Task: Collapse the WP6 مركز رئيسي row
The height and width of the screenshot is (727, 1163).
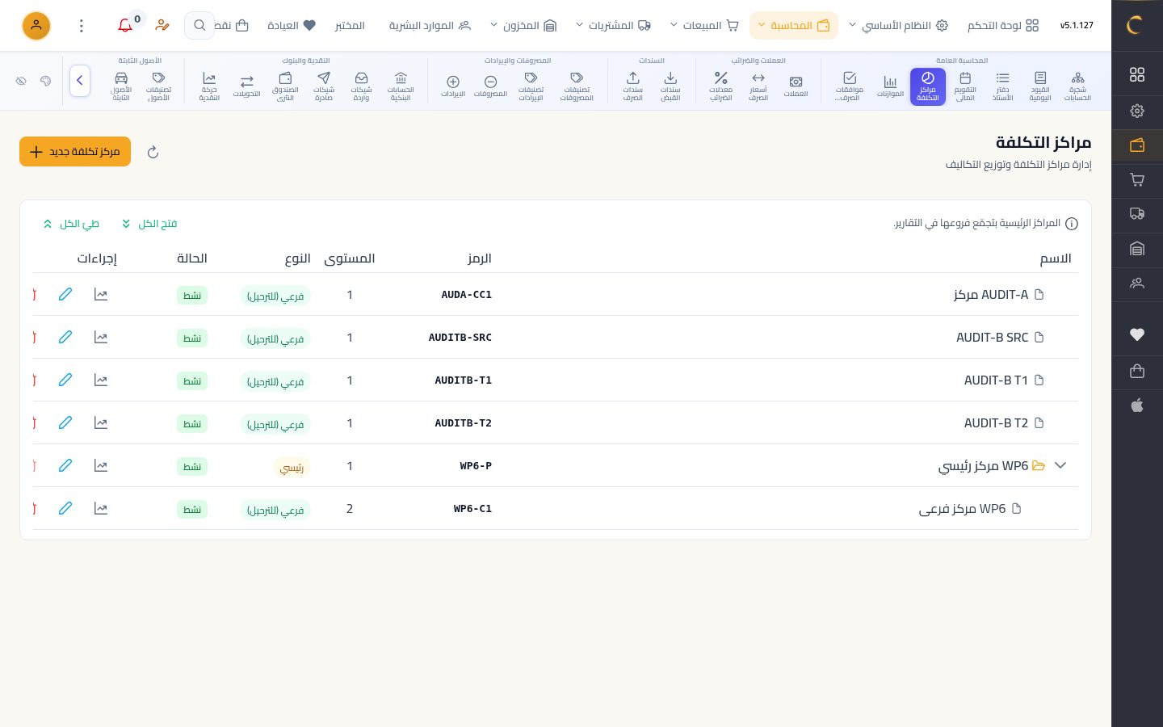Action: 1060,466
